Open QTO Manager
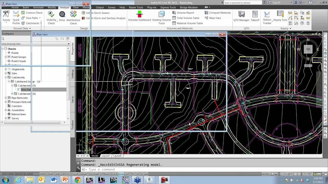 coord(241,15)
